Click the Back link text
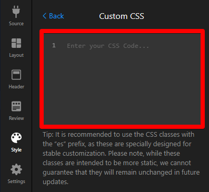Image resolution: width=209 pixels, height=192 pixels. tap(56, 16)
